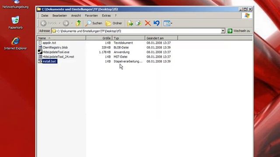Screen dimensions: 280x157
Task: Click the Stapelverarbeitung... type entry
Action: pyautogui.click(x=128, y=61)
